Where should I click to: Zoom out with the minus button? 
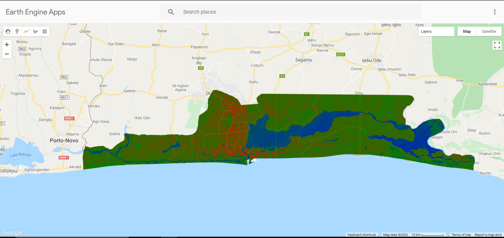click(7, 54)
